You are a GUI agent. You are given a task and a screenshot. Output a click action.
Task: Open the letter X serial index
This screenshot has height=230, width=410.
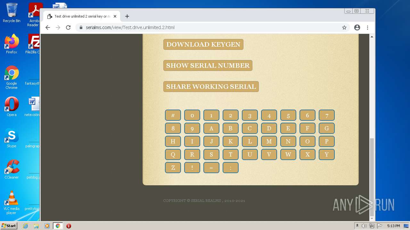(307, 155)
